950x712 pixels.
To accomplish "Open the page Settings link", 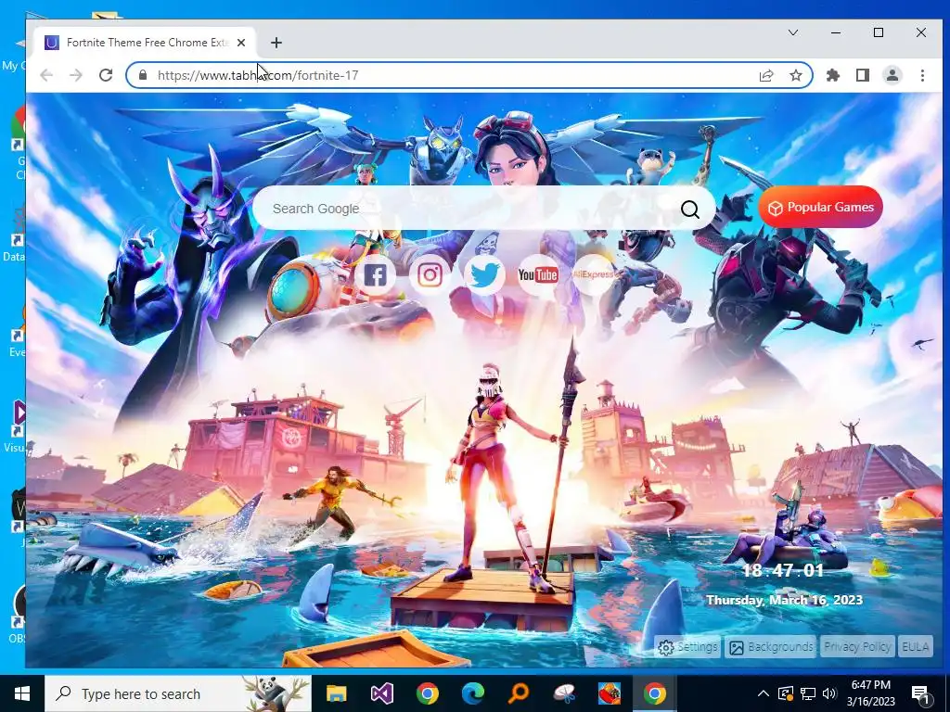I will (687, 646).
